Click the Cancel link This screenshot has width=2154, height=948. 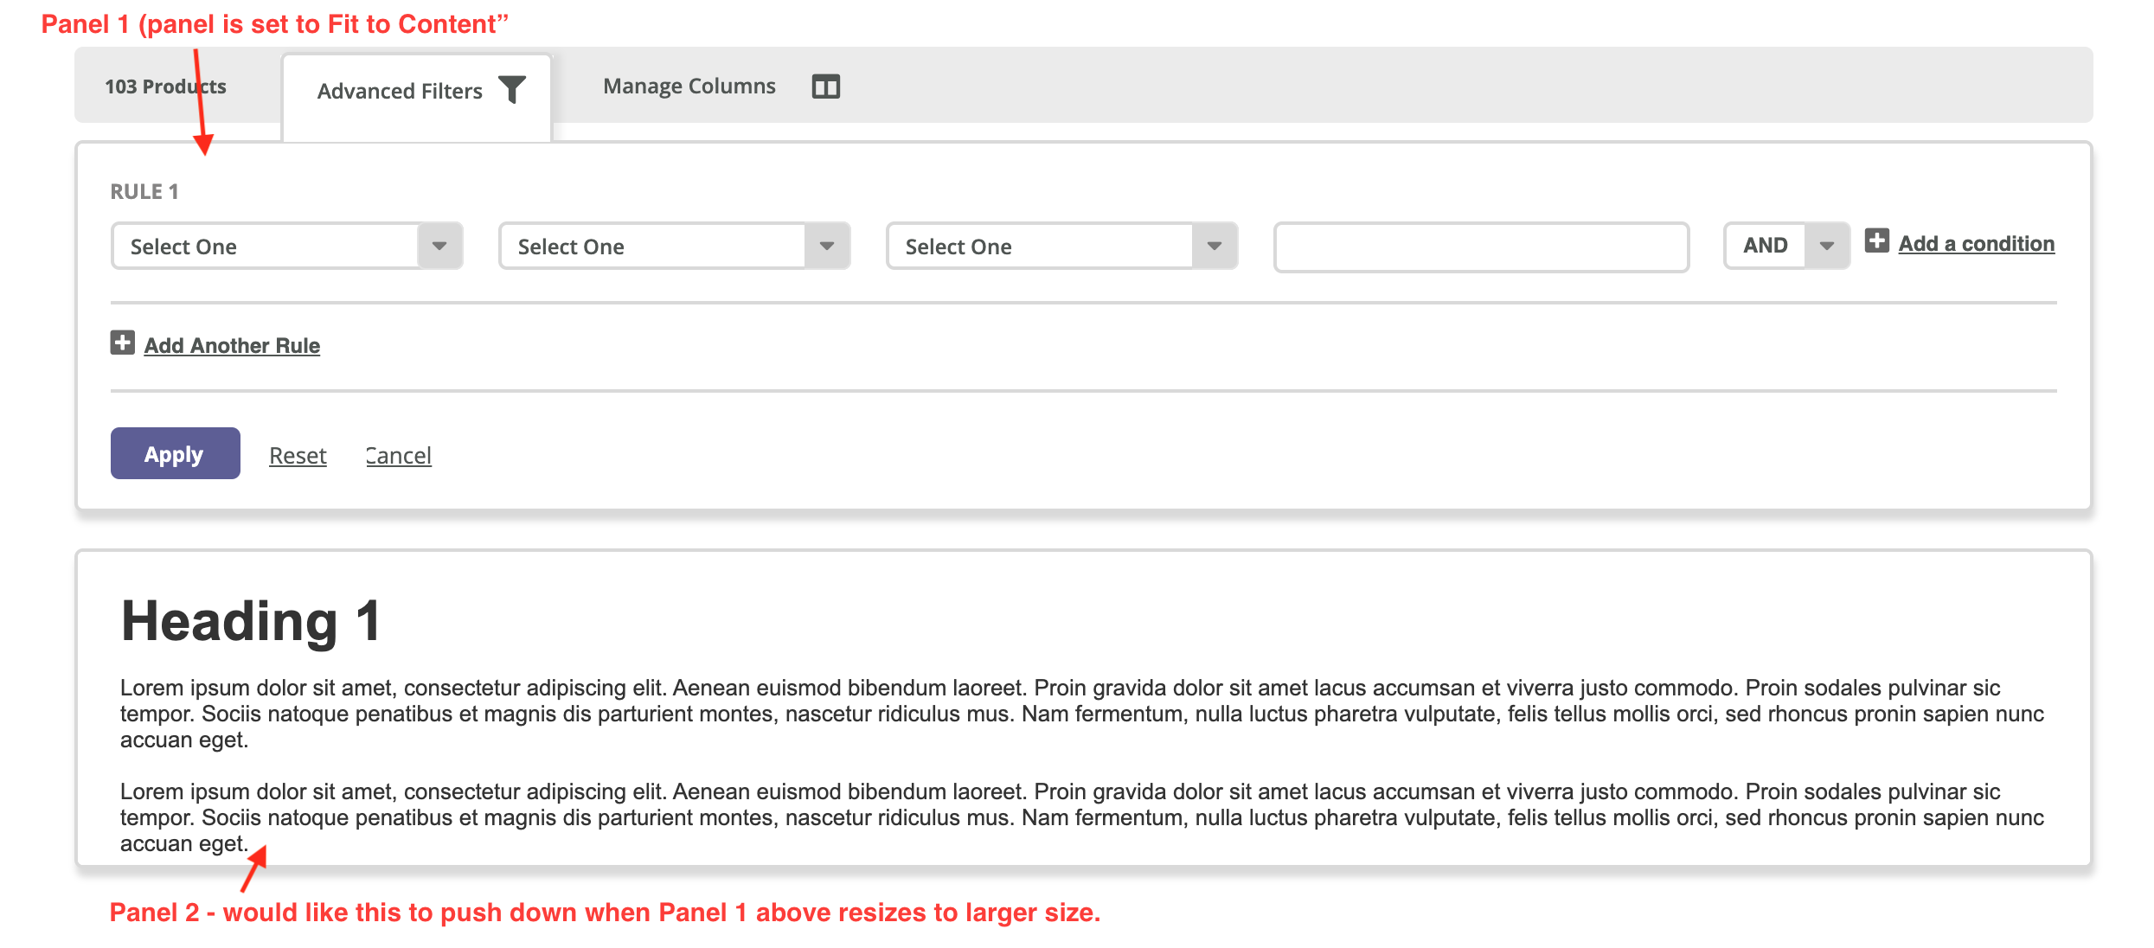click(398, 456)
